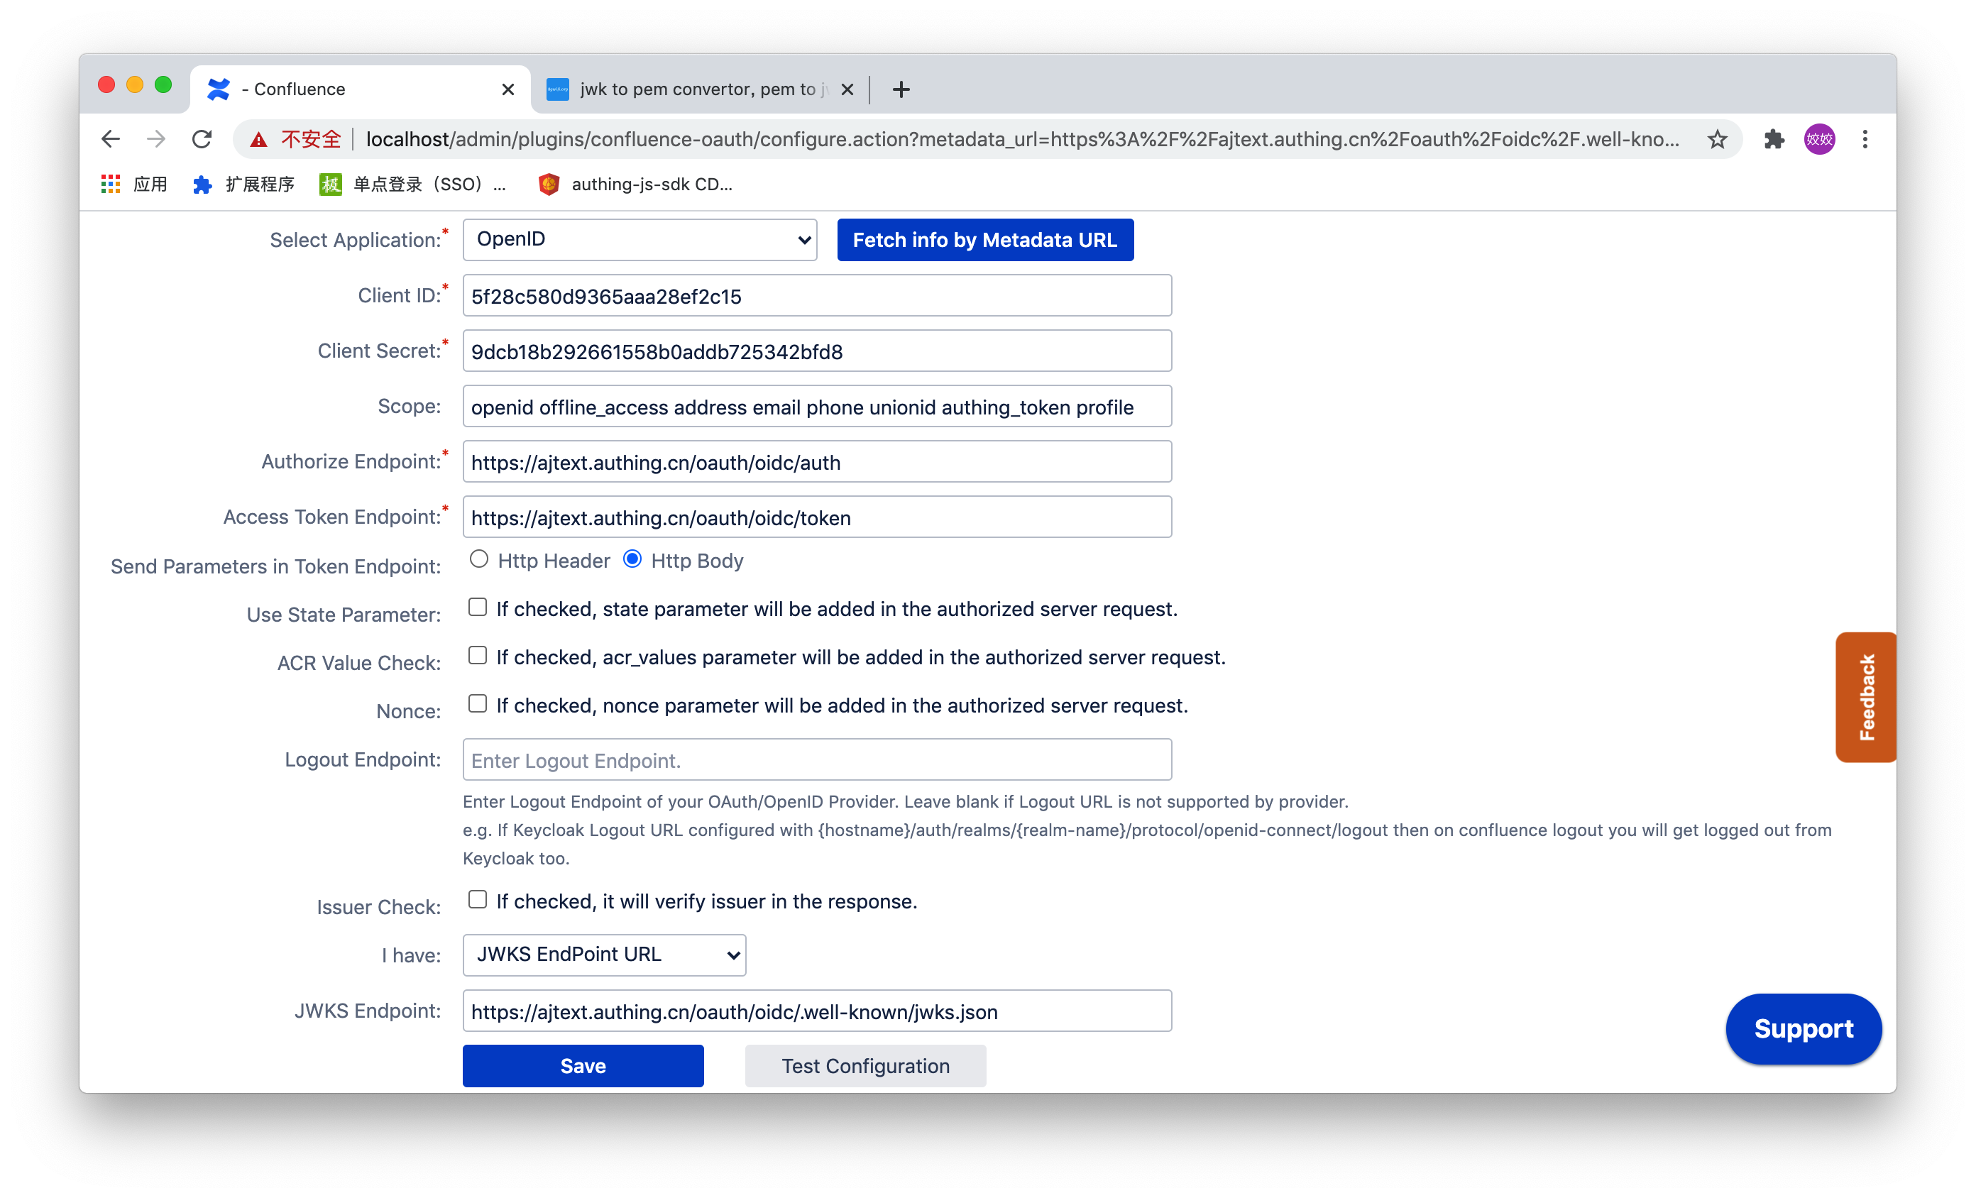Run Test Configuration

click(x=864, y=1066)
